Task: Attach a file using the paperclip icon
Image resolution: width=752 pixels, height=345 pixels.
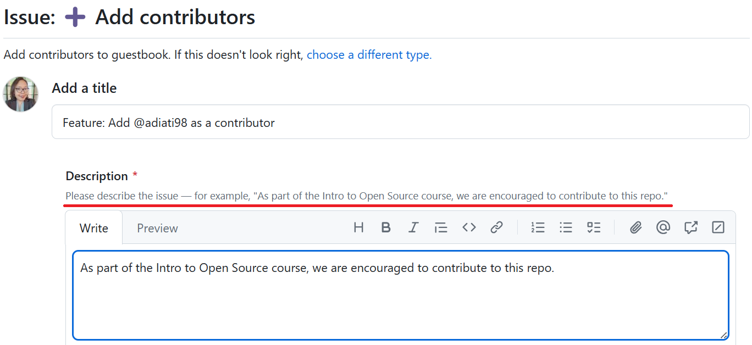Action: click(635, 227)
